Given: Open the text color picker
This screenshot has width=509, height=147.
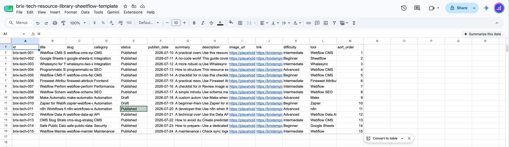Looking at the screenshot, I should coord(220,23).
